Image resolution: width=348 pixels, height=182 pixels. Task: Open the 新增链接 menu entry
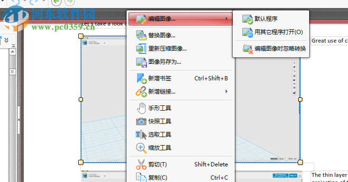(x=181, y=91)
